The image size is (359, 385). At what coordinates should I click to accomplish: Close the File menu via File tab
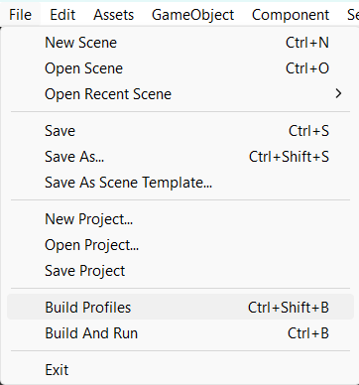tap(21, 15)
